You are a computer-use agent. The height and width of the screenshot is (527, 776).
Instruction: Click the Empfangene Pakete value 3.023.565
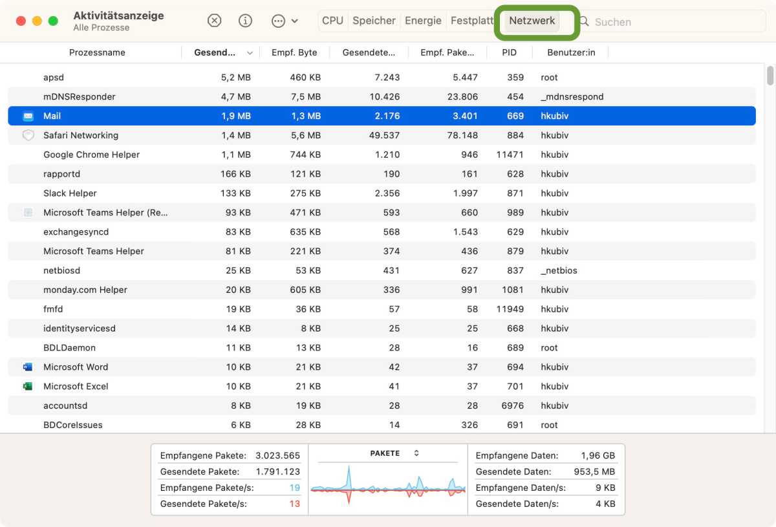[x=277, y=456]
